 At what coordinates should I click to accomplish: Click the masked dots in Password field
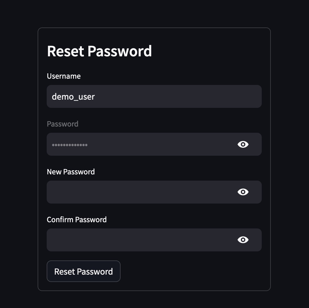[70, 145]
